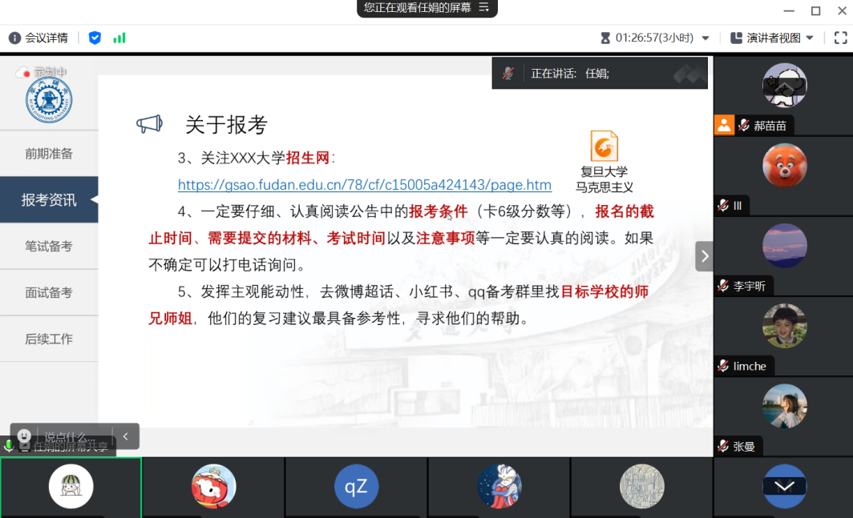Select the 笔试备考 tab on slide

49,247
